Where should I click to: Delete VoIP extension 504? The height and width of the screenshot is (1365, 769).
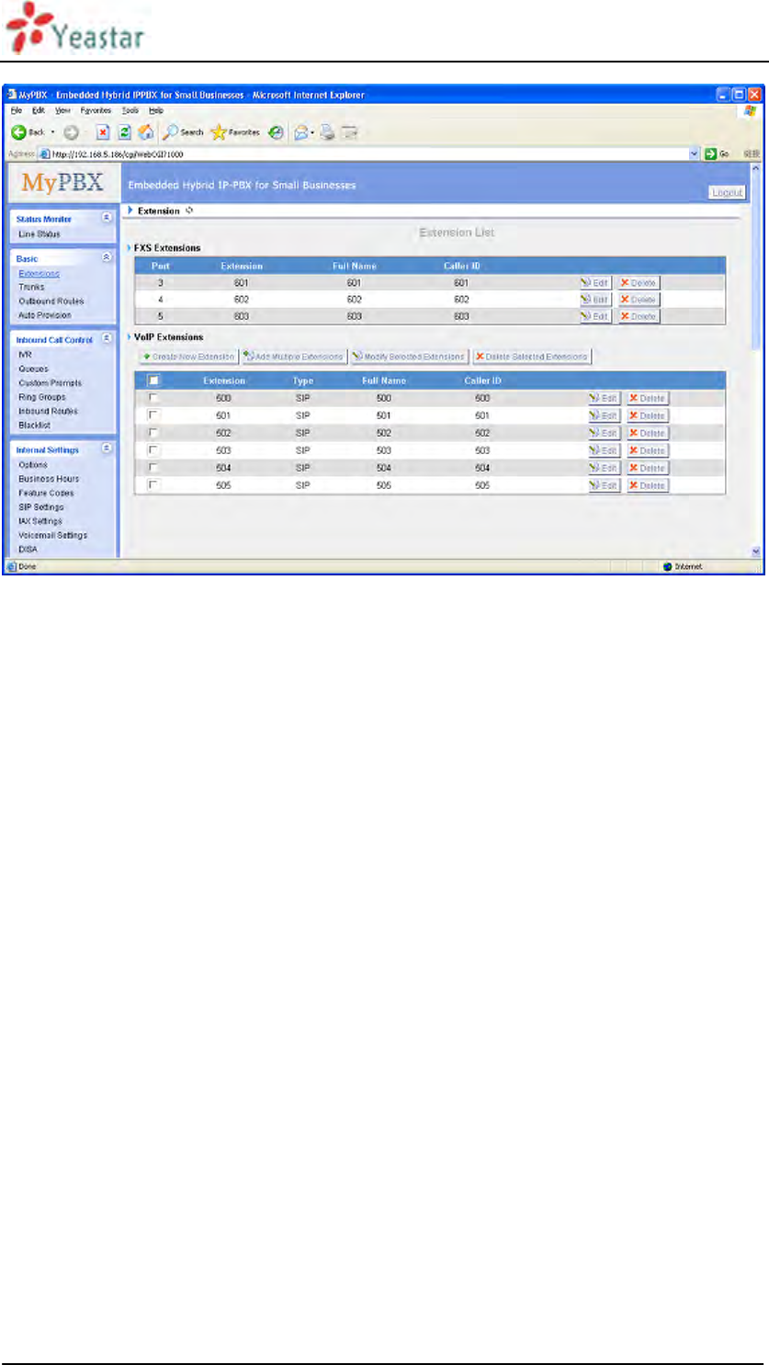pos(648,468)
